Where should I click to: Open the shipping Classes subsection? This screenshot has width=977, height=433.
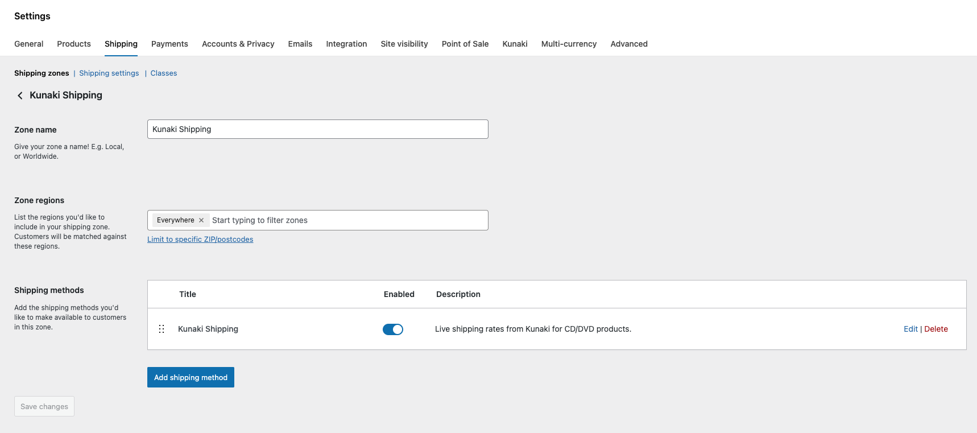click(x=164, y=73)
